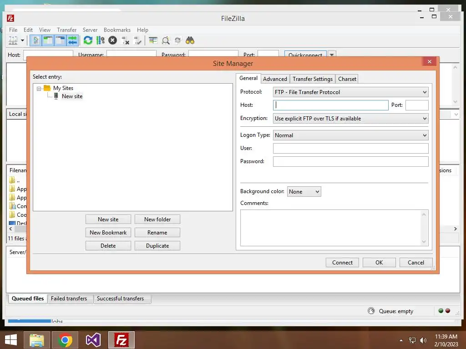Click the Duplicate button
466x349 pixels.
[x=157, y=246]
